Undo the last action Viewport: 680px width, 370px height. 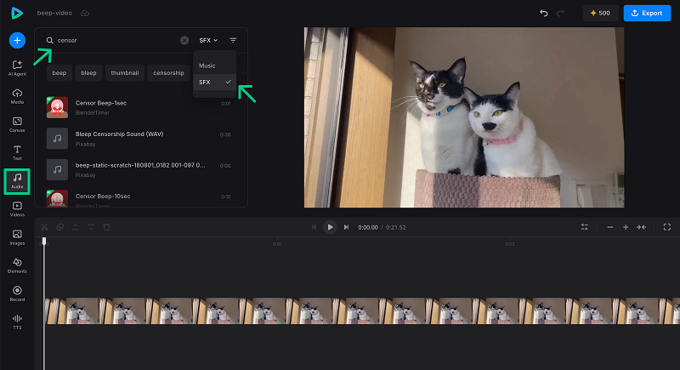tap(544, 13)
